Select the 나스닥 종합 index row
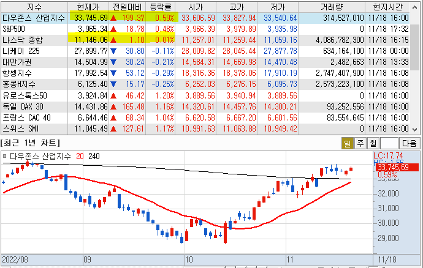The width and height of the screenshot is (423, 268). coord(205,40)
